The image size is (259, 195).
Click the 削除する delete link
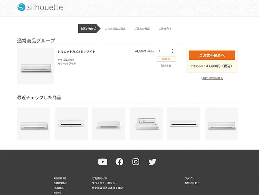(166, 66)
